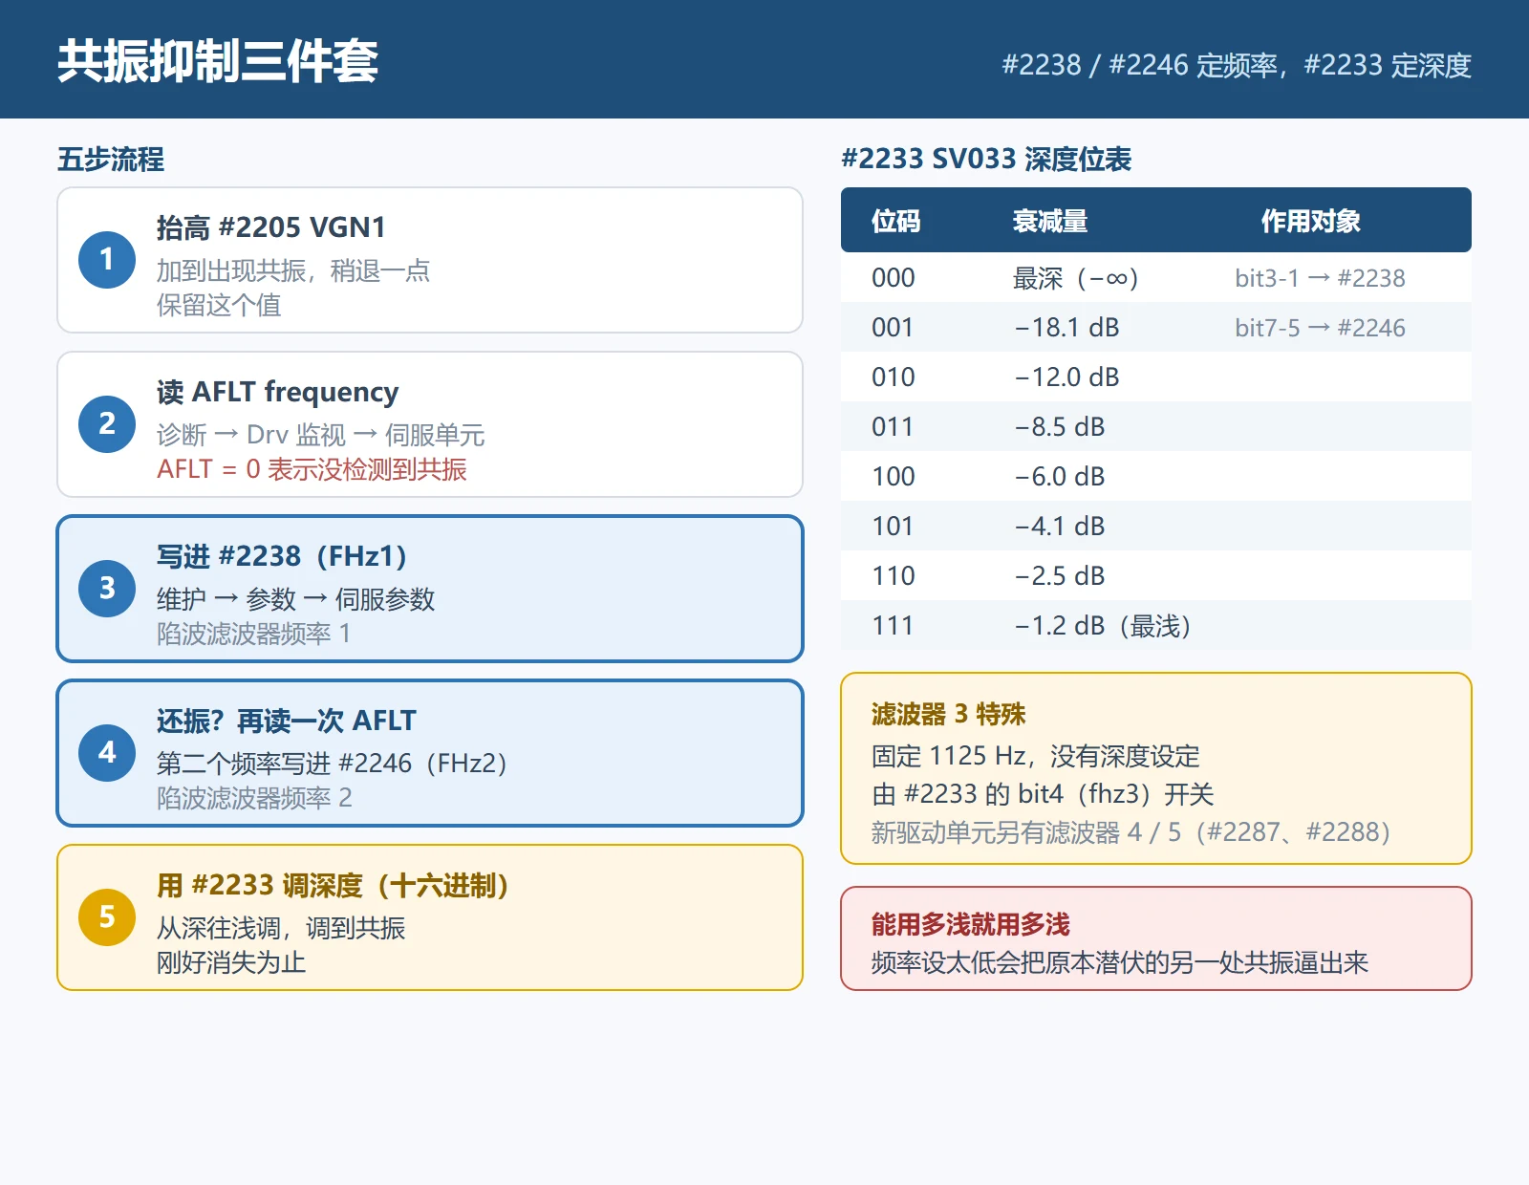Click the text 频率设太低会把原本潜伏的另一处共振逼出来

(1120, 962)
